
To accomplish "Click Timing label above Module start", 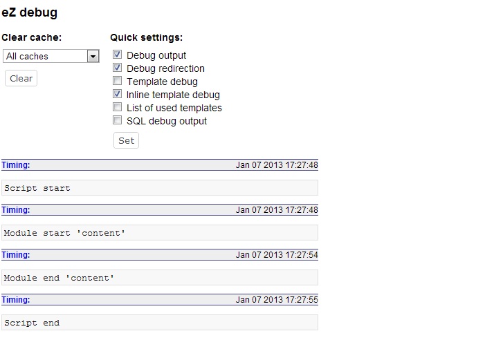I will (16, 210).
